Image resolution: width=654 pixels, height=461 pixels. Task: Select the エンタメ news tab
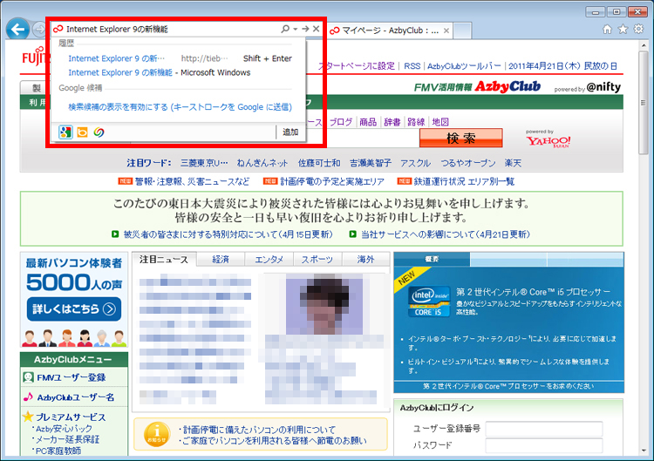269,260
